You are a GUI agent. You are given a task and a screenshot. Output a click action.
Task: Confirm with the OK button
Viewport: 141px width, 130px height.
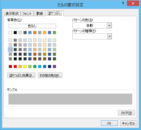point(109,123)
